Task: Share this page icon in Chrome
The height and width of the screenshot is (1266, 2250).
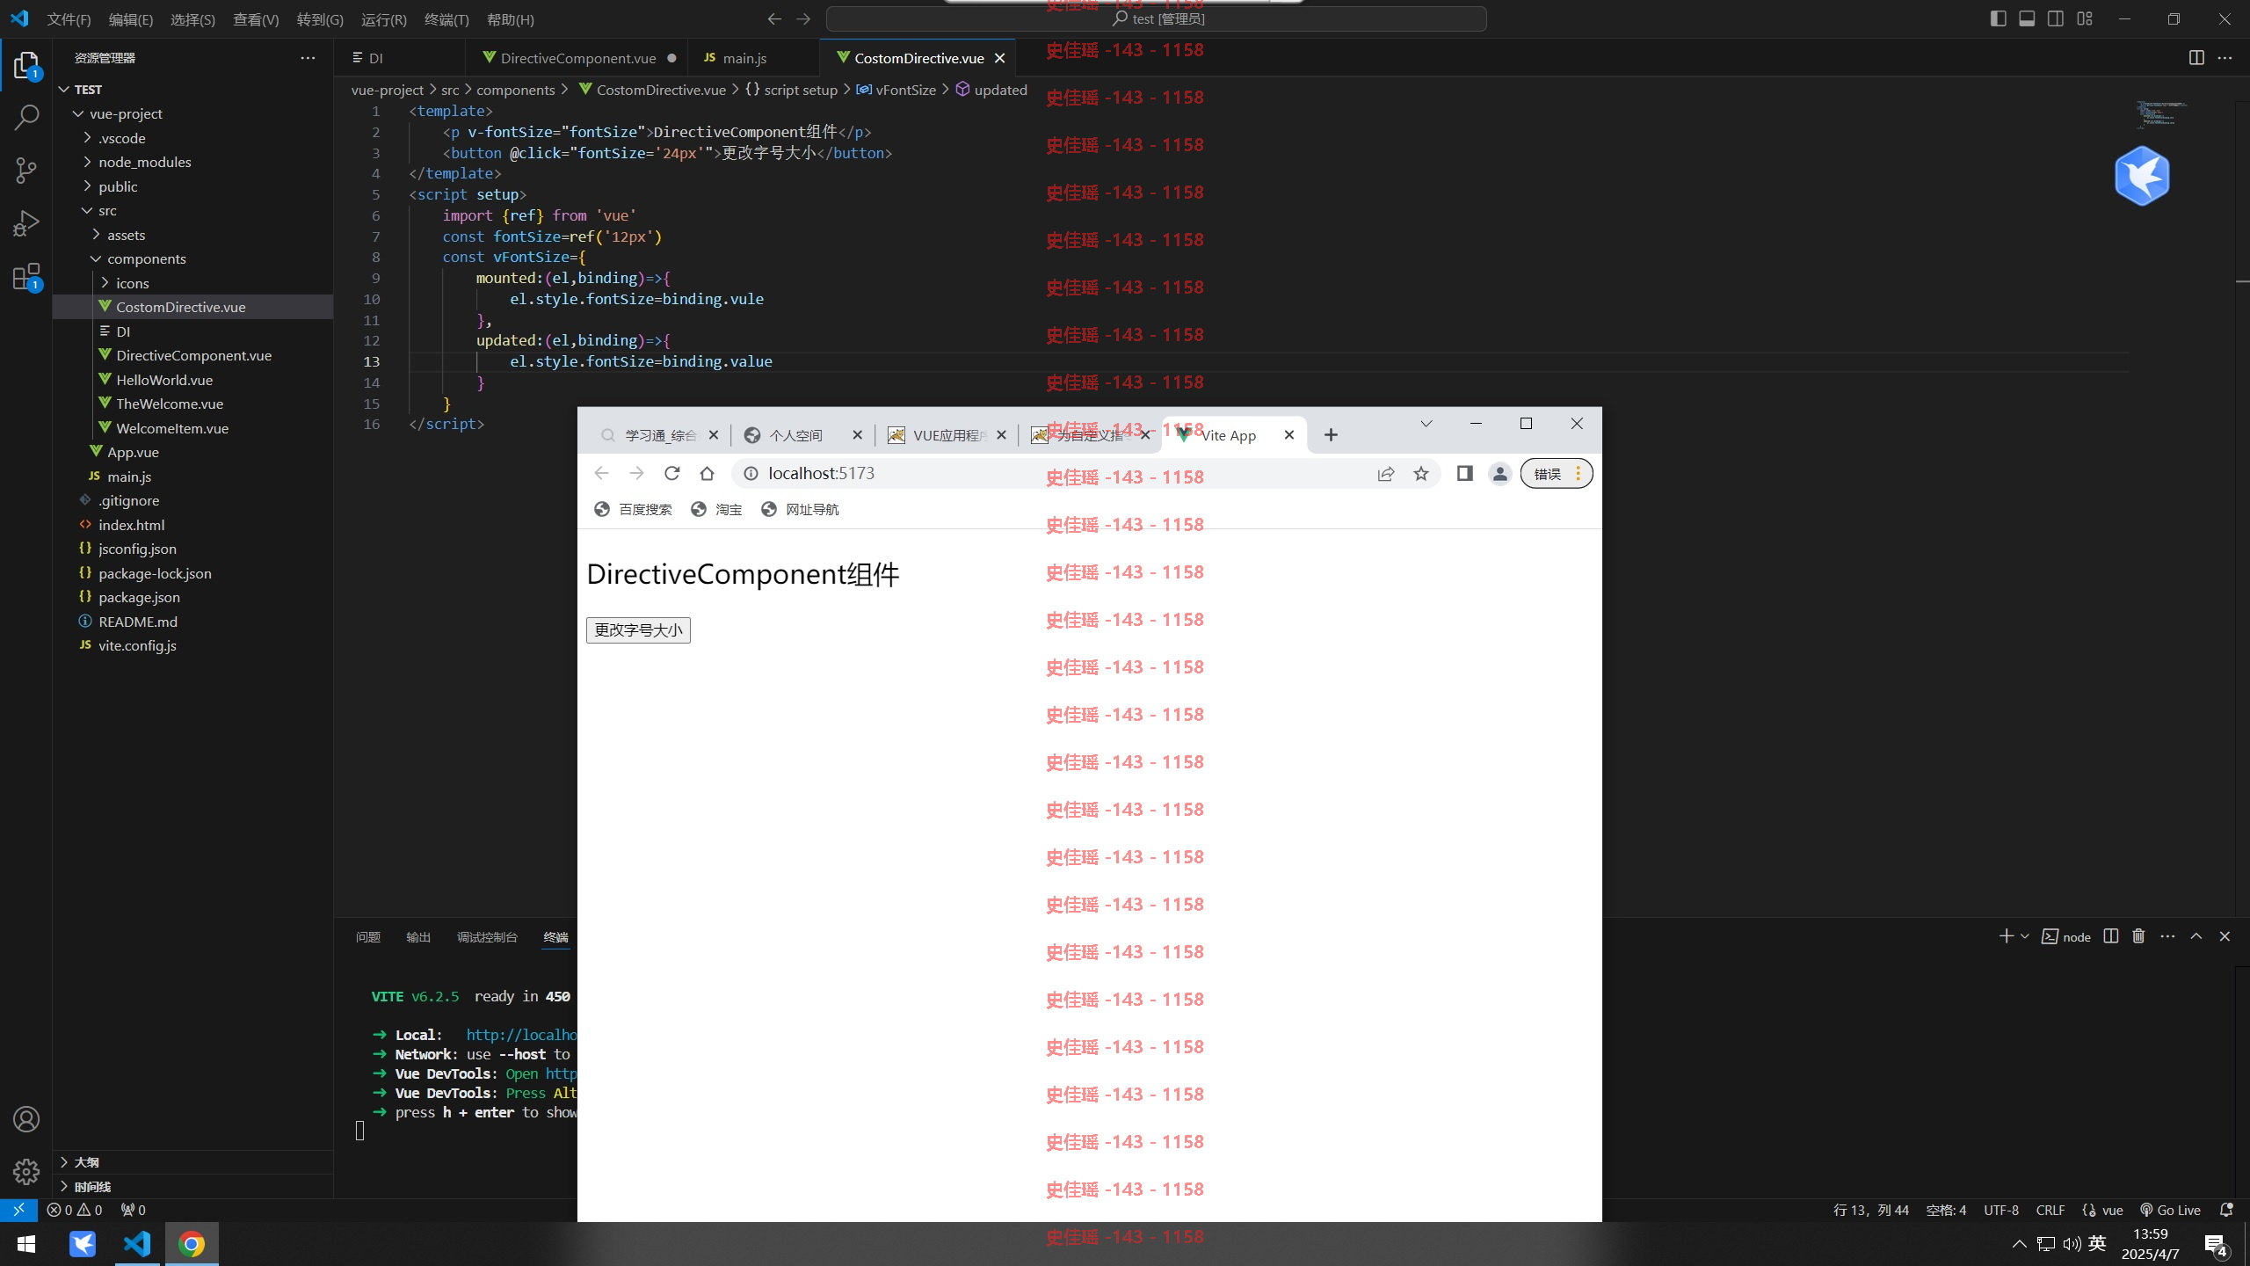Action: pos(1386,474)
